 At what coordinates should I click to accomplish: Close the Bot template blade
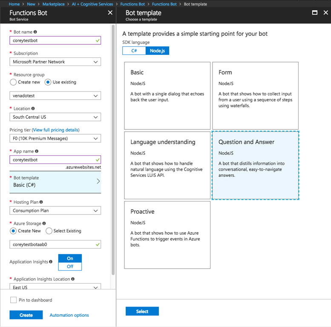tap(326, 13)
